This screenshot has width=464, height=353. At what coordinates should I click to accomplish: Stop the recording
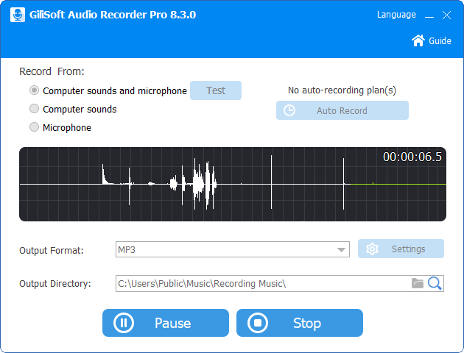pyautogui.click(x=300, y=323)
